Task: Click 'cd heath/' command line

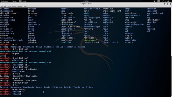Action: tap(20, 89)
